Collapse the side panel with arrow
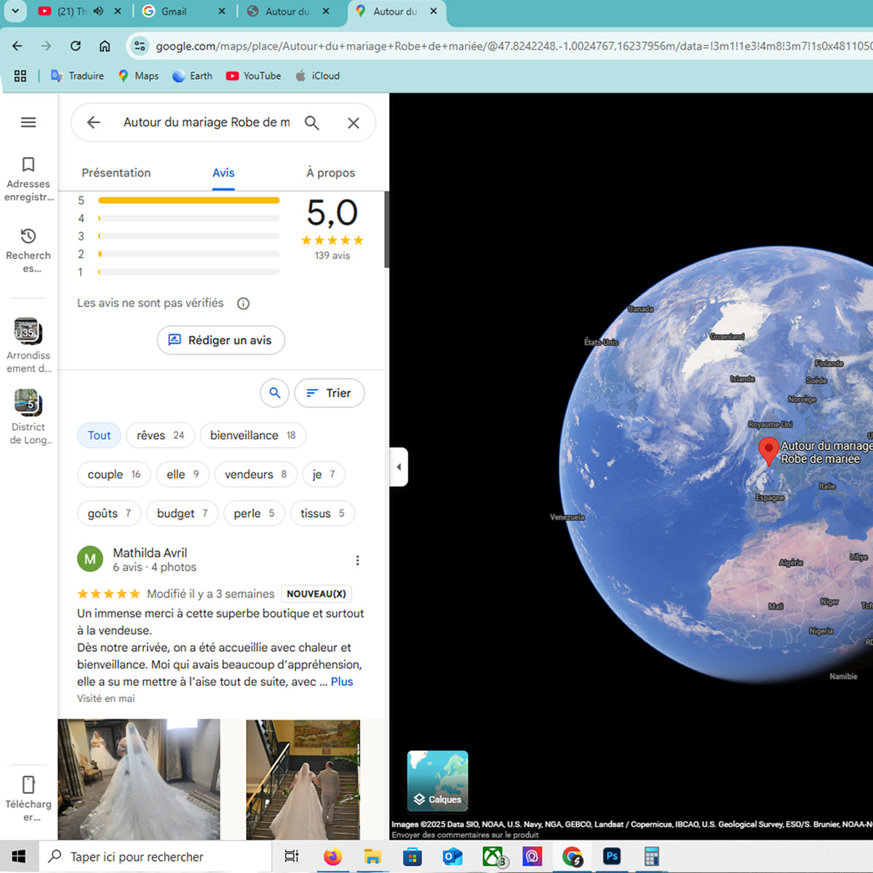Screen dimensions: 873x873 click(399, 467)
